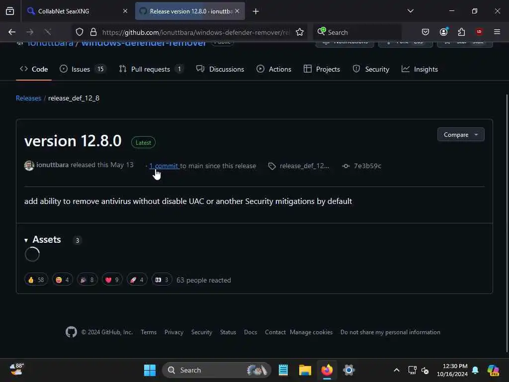Collapse the Assets section
Viewport: 509px width, 382px height.
43,240
